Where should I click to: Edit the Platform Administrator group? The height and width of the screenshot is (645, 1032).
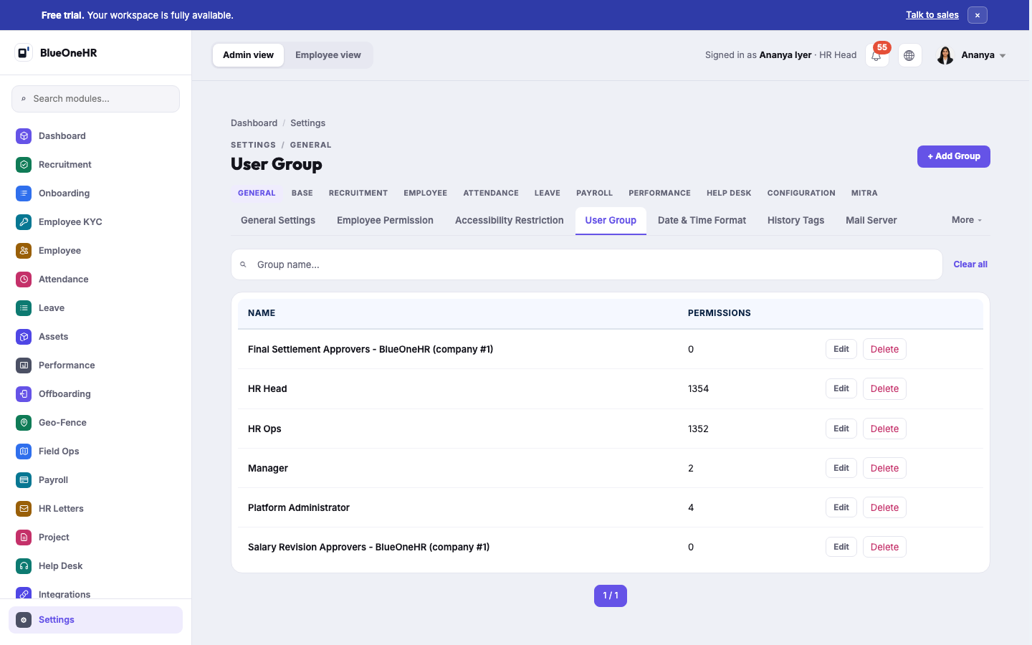[841, 507]
